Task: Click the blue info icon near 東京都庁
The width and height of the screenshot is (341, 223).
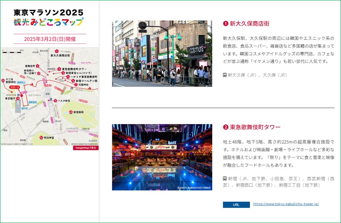Action: [19, 95]
